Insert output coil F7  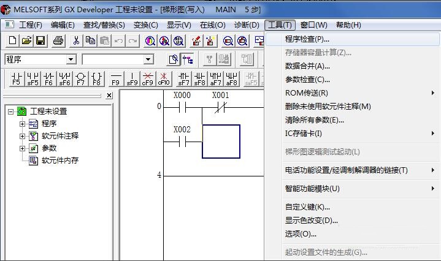81,79
